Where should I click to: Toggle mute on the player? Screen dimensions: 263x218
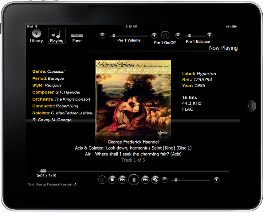(x=155, y=180)
